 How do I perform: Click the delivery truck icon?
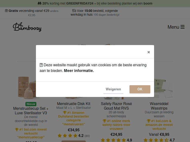point(74,11)
